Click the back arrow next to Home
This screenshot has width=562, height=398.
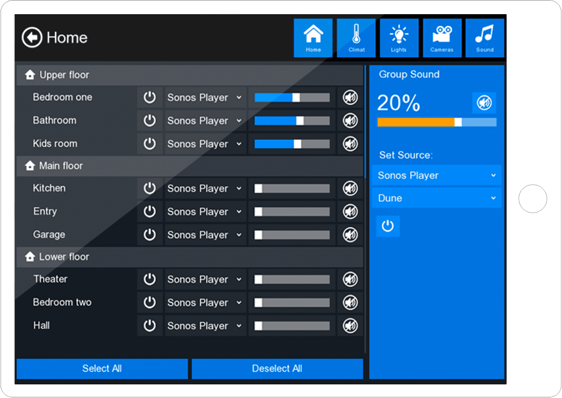[x=32, y=38]
